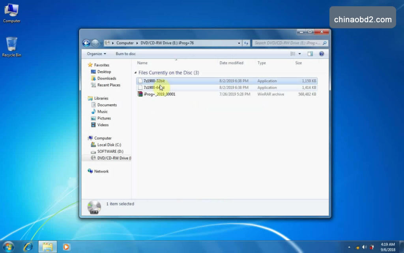The width and height of the screenshot is (404, 253).
Task: Click WinRAR archive type cell
Action: 271,94
